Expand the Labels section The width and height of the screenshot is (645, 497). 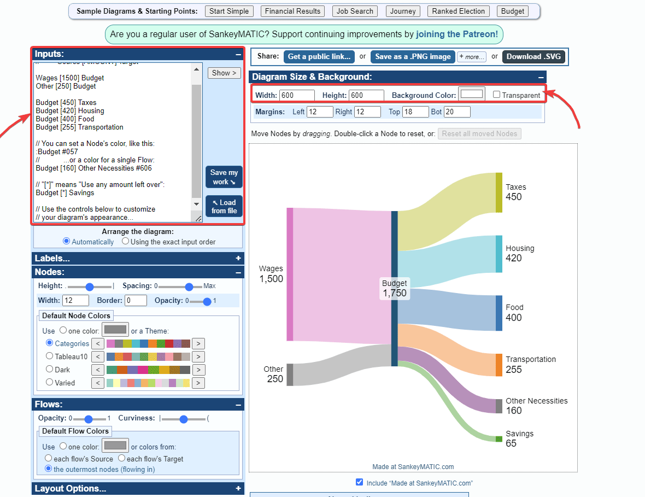click(238, 259)
